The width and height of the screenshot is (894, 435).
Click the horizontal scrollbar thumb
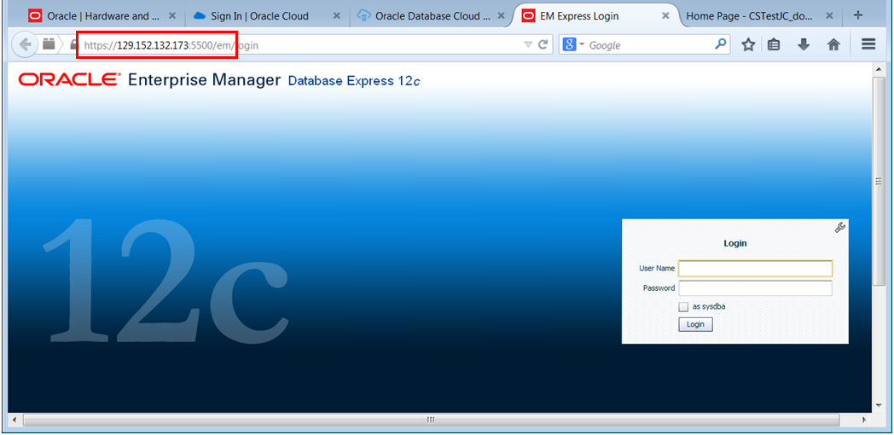click(x=431, y=420)
